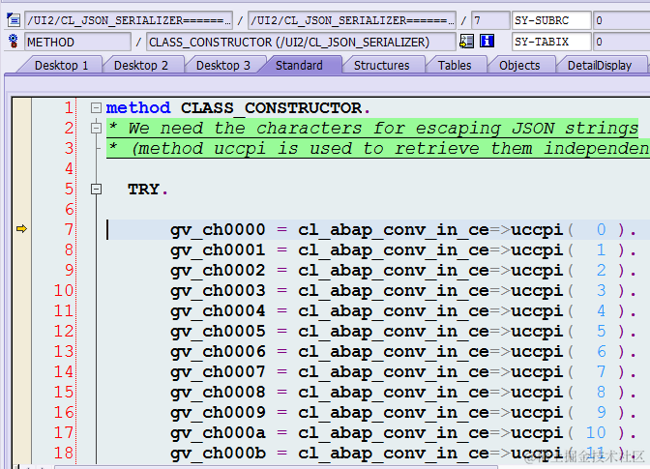This screenshot has width=650, height=469.
Task: Click the TRY keyword on line 5
Action: [x=143, y=190]
